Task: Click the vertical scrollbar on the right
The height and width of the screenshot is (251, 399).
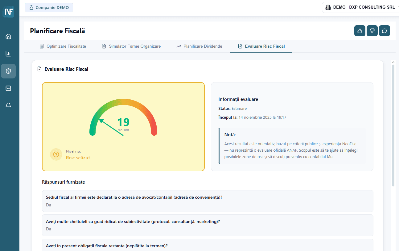Action: point(393,123)
